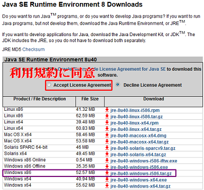
Task: Download jre-8u40-linux-x64.tar.gz file
Action: point(136,129)
